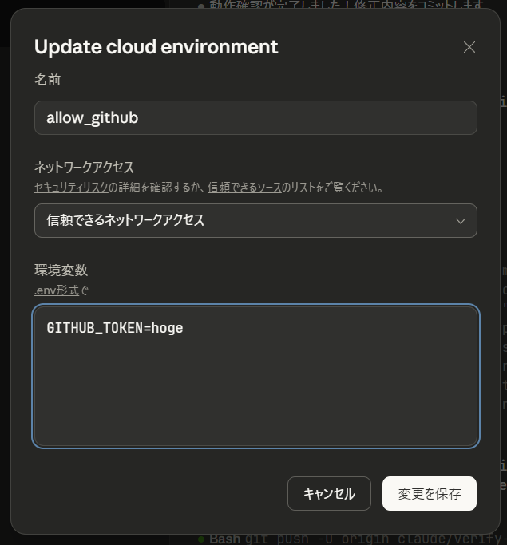Open the 信頼できるネットワークアクセス dropdown
Image resolution: width=507 pixels, height=545 pixels.
pos(255,221)
